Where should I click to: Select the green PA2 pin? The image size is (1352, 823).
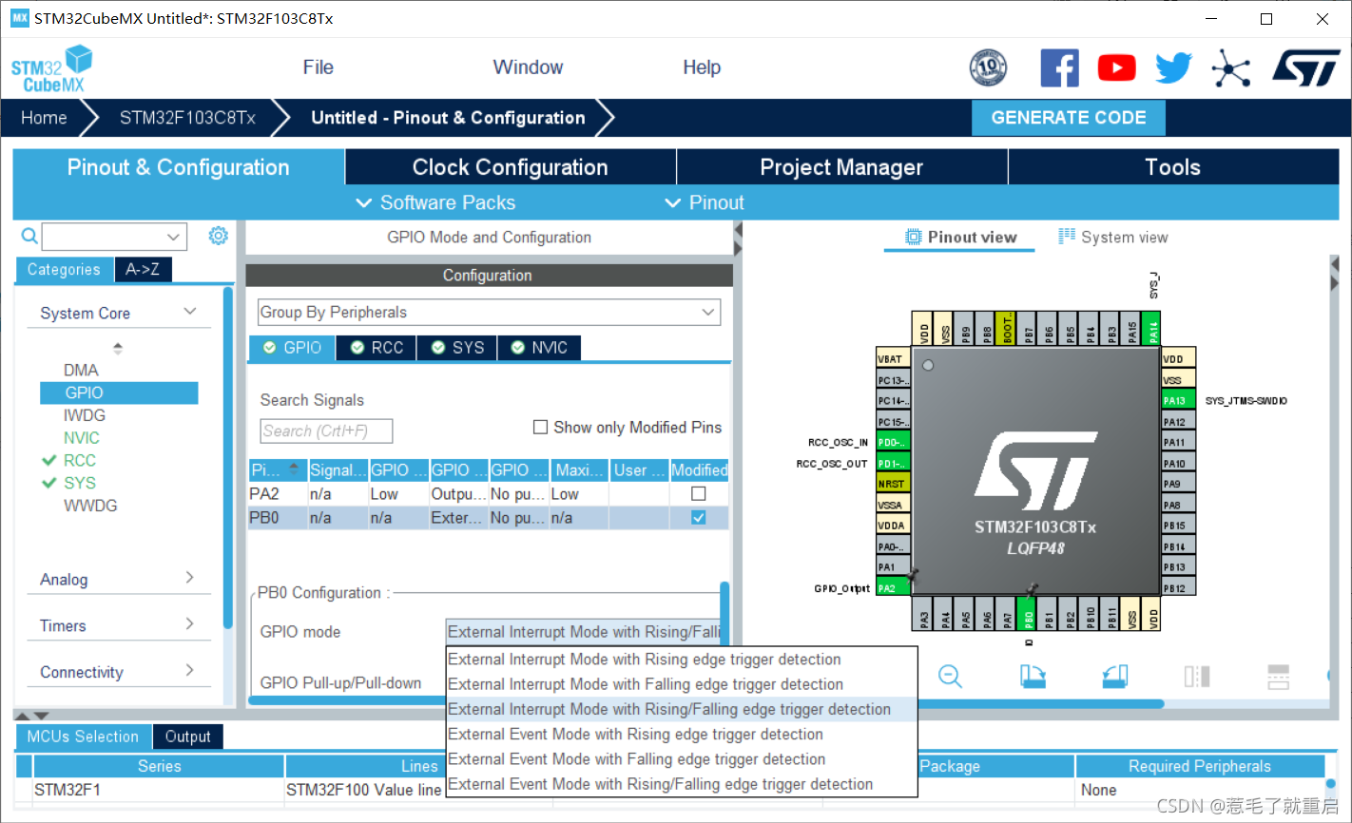893,587
